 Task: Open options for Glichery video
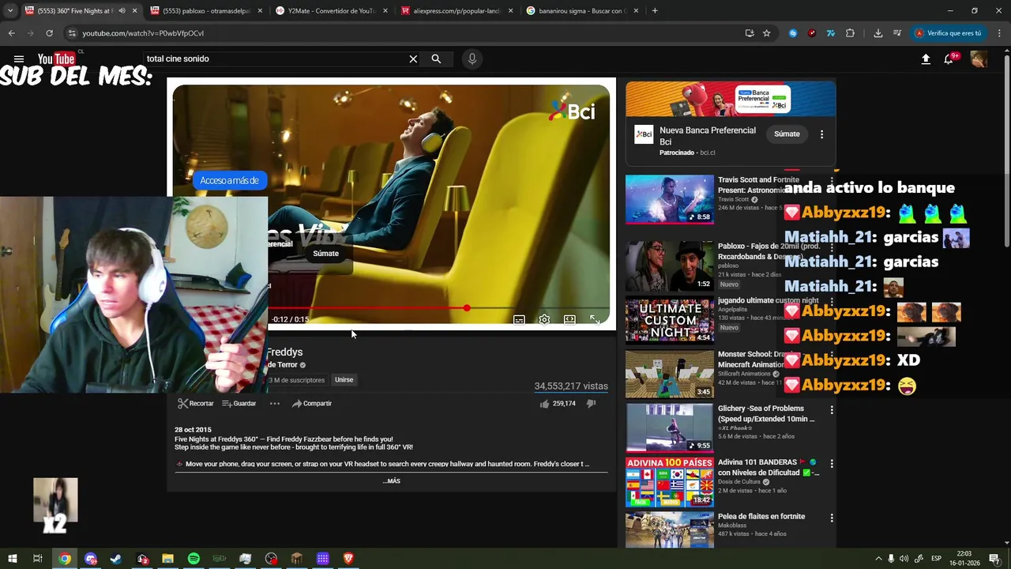[831, 410]
